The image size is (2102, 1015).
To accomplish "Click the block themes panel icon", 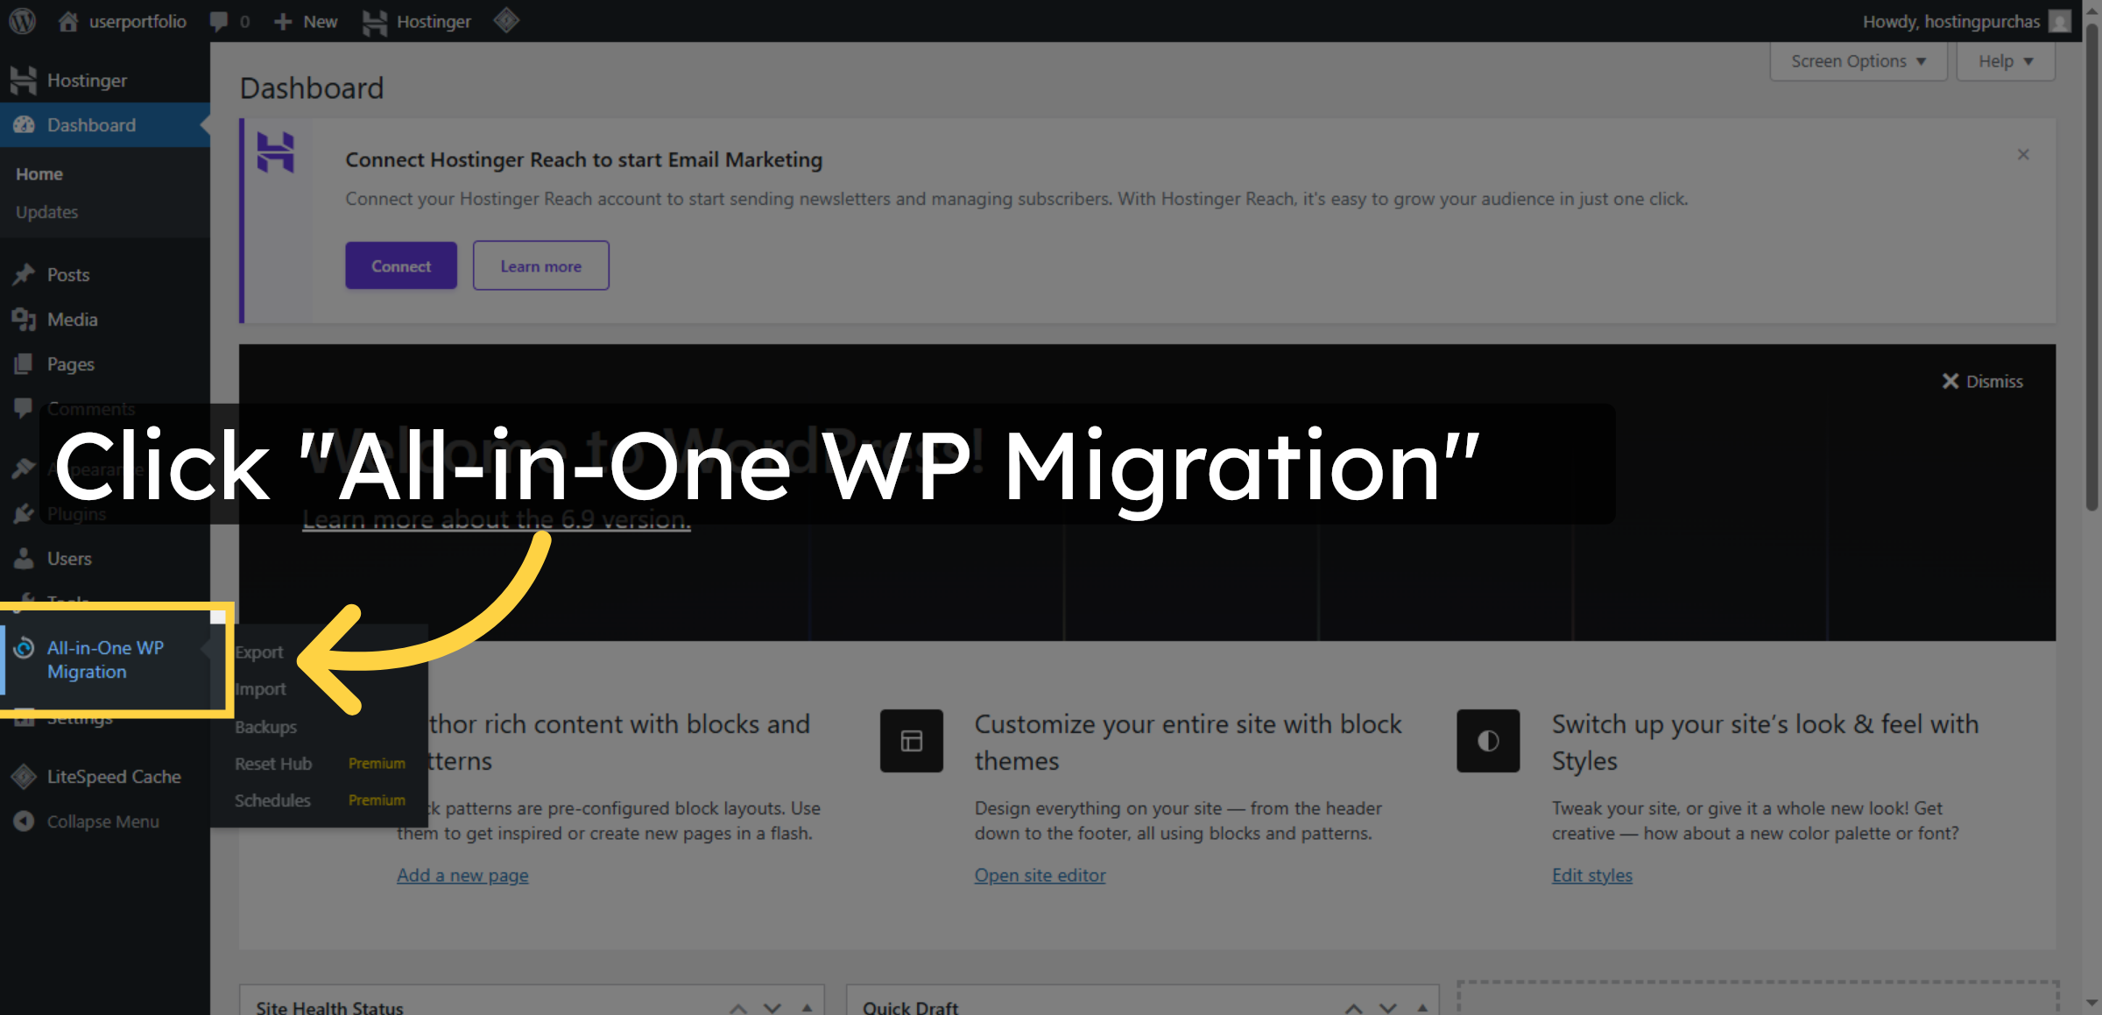I will click(911, 741).
